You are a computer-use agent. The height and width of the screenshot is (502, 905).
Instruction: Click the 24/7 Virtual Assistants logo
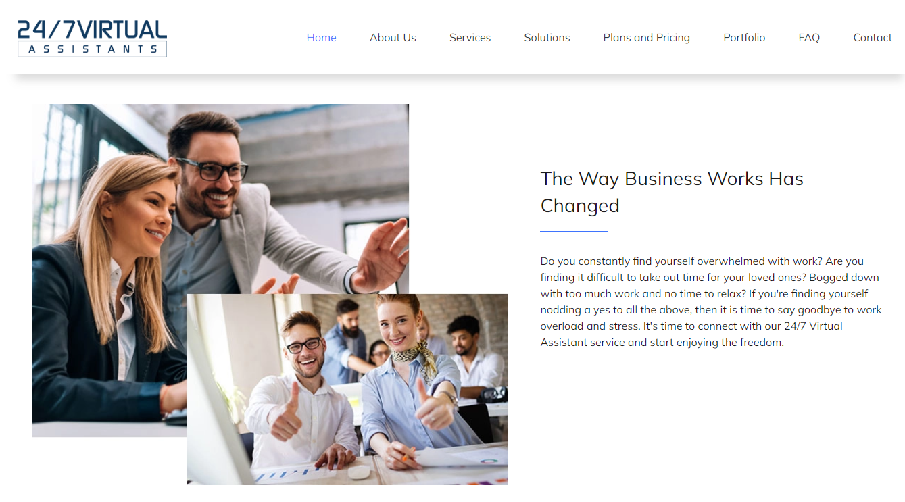(92, 38)
